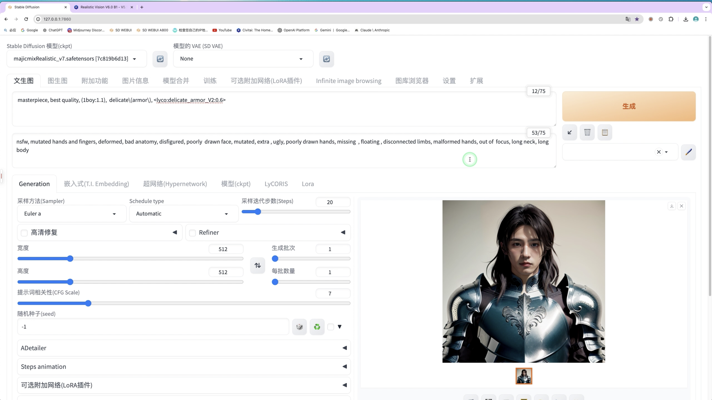
Task: Expand the Steps animation panel
Action: [184, 367]
